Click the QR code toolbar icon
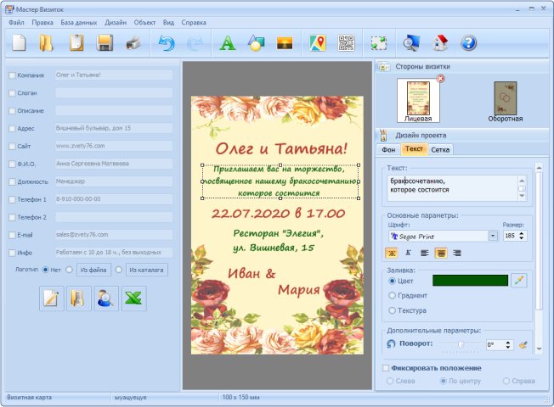Screen dimensions: 554x407 (x=346, y=42)
